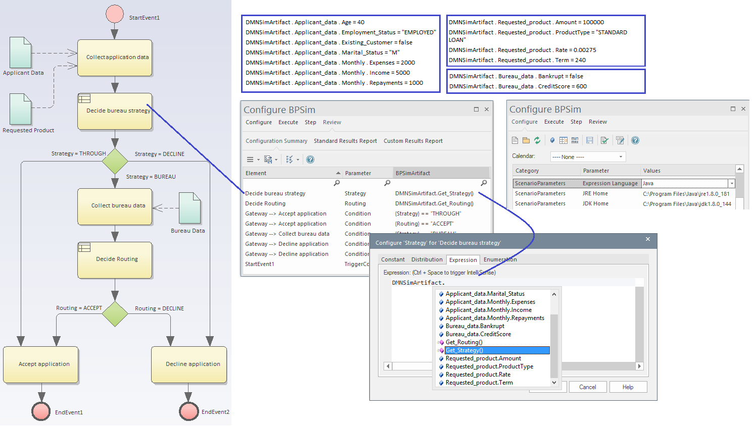Click the Cancel button
Image resolution: width=753 pixels, height=427 pixels.
coord(587,387)
